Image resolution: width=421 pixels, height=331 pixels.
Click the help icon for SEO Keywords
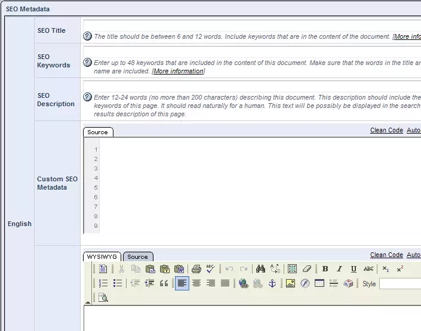(x=87, y=62)
